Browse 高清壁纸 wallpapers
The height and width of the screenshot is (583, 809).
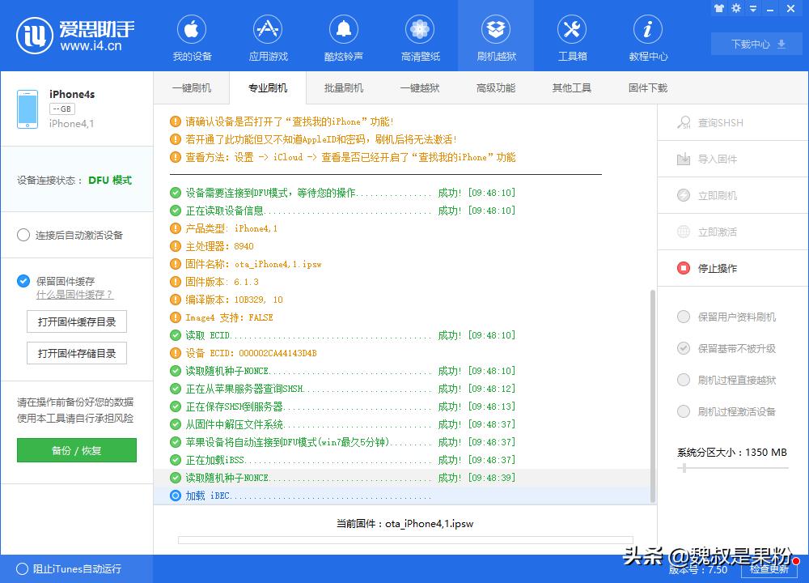click(419, 36)
